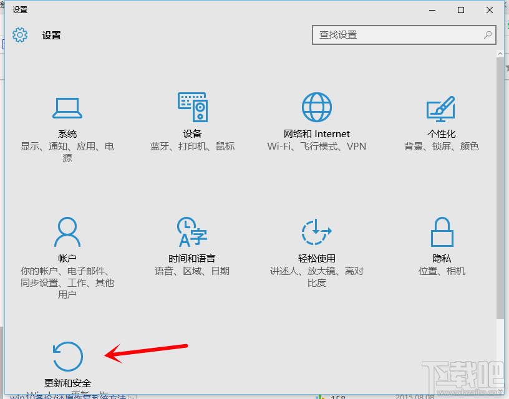The image size is (509, 399).
Task: Click the gear icon beside 设置 title
Action: [x=20, y=35]
